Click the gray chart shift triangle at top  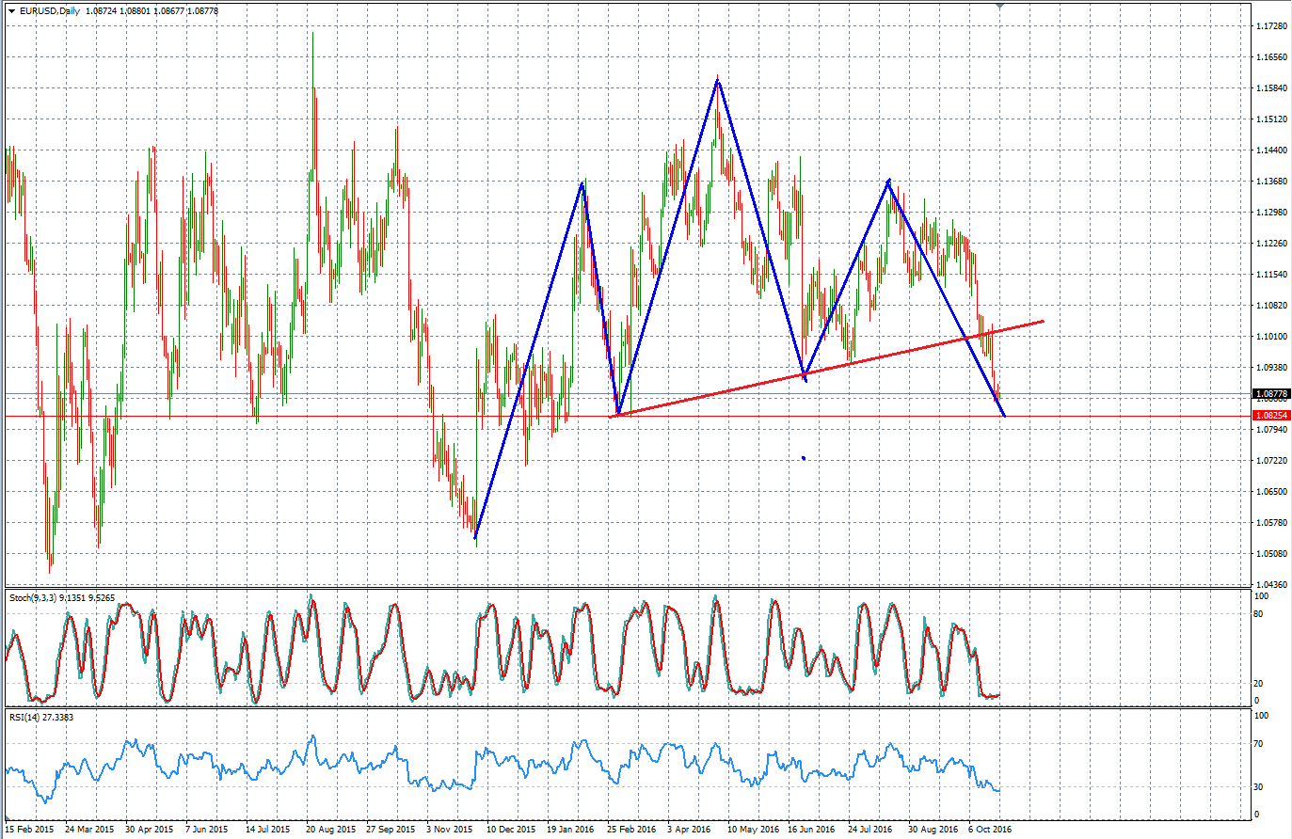[x=999, y=6]
